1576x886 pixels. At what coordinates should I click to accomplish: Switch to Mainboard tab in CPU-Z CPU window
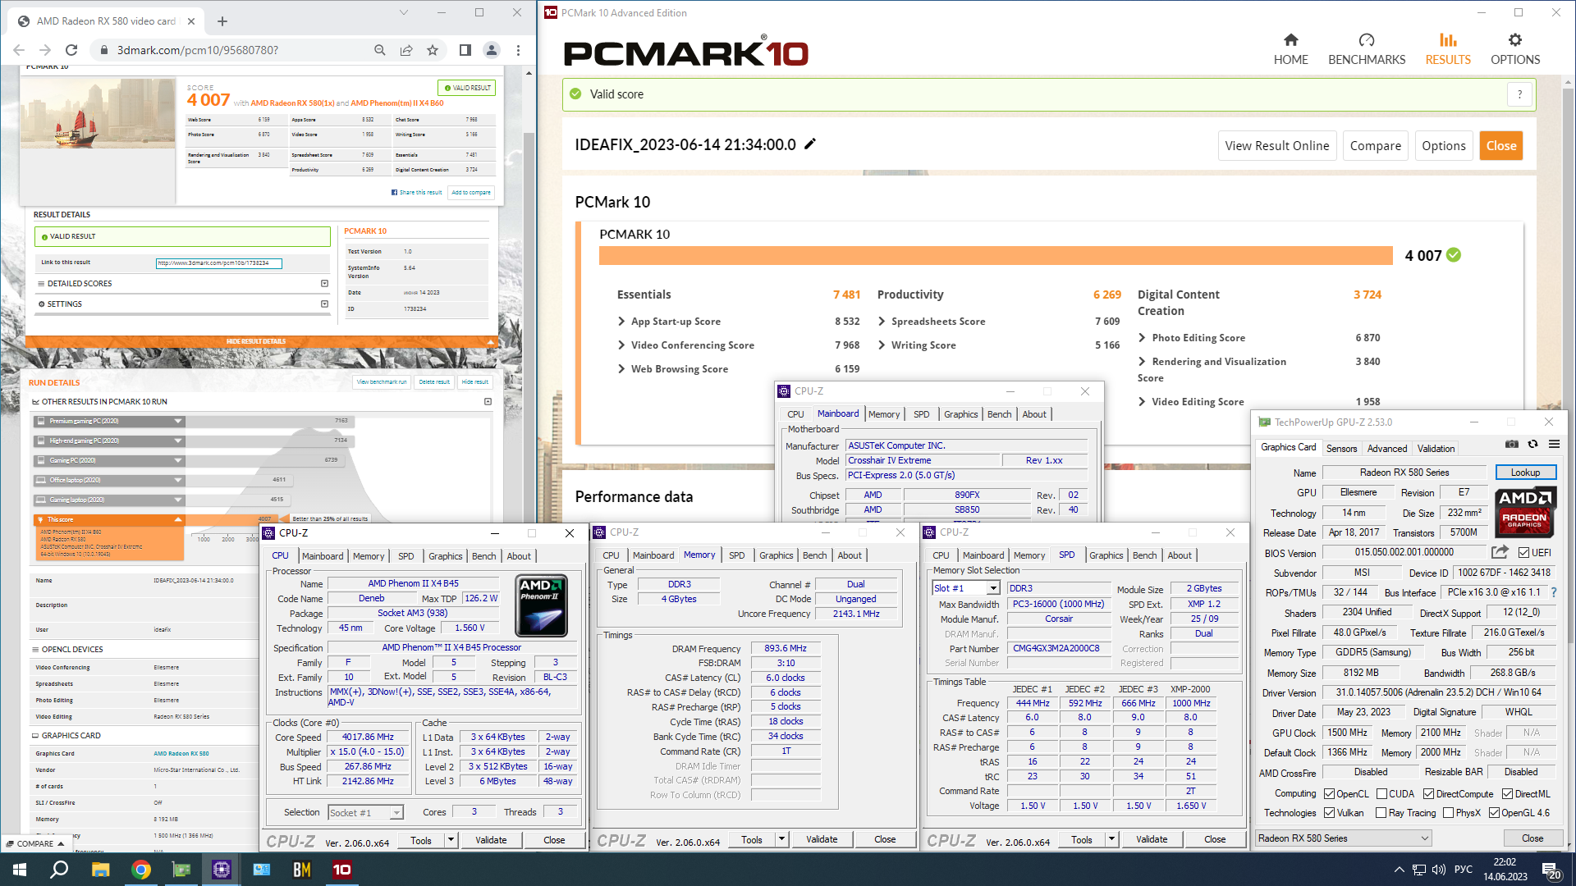[323, 555]
